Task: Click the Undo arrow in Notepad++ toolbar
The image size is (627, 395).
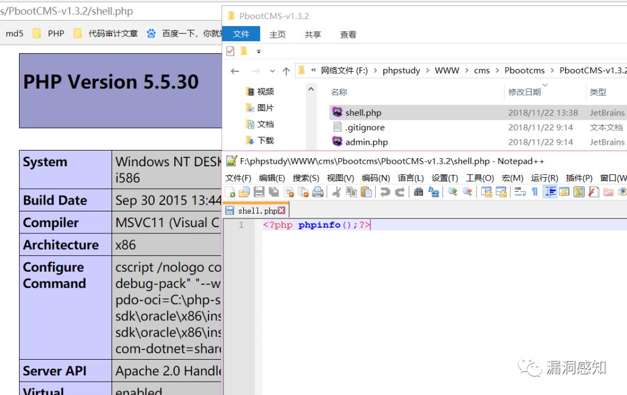Action: click(x=385, y=192)
